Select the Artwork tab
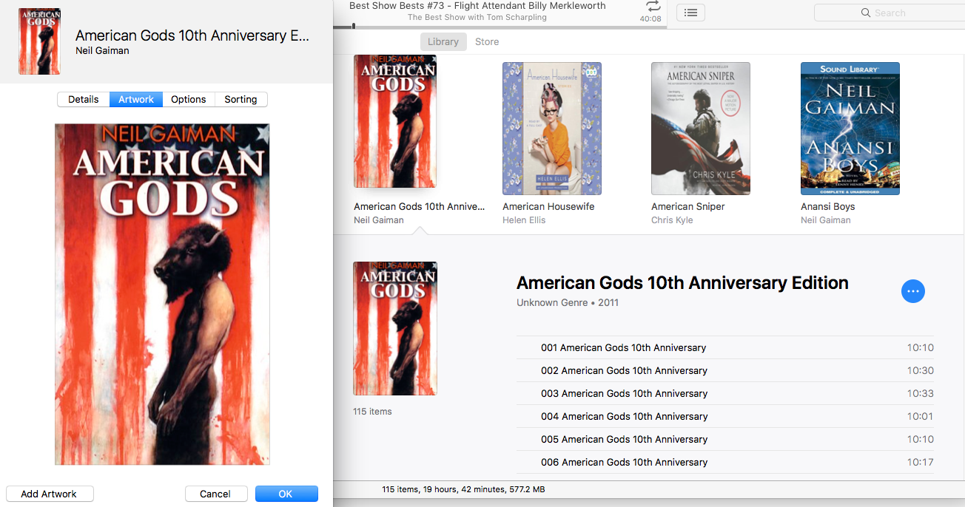965x507 pixels. point(136,99)
